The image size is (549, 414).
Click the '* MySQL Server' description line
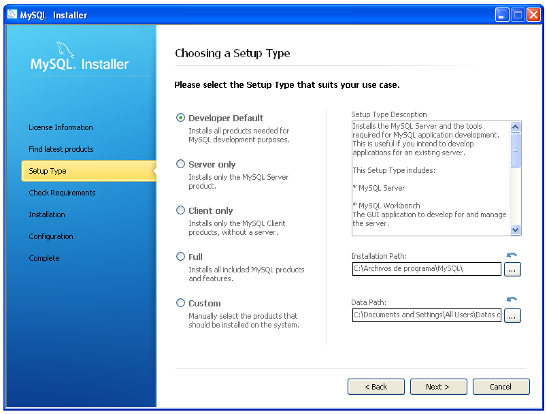pos(378,188)
